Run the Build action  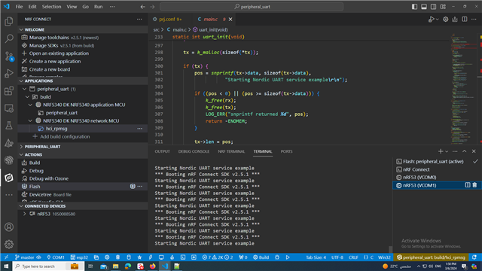[35, 163]
